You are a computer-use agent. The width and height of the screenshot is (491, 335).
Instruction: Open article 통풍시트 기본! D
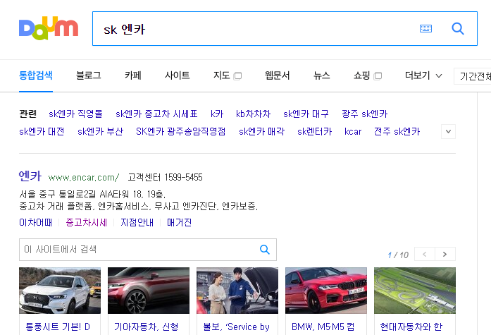click(58, 327)
